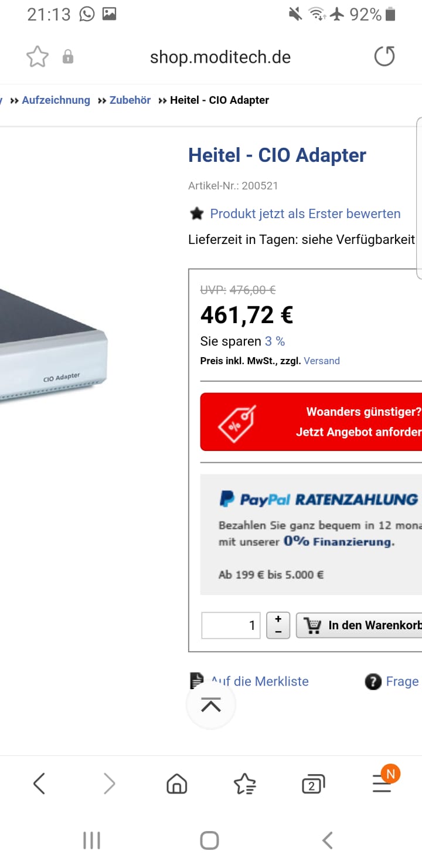Open the browser home page icon
Screen dimensions: 422x868
176,784
